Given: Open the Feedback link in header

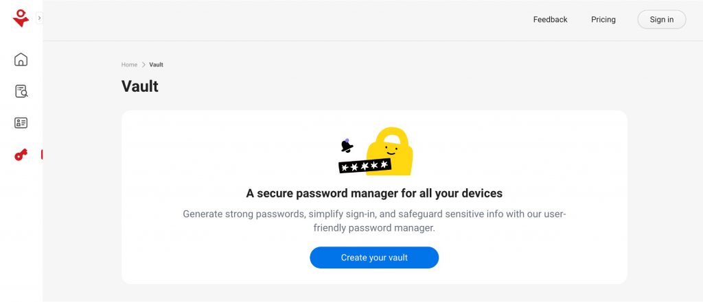Looking at the screenshot, I should click(x=550, y=20).
